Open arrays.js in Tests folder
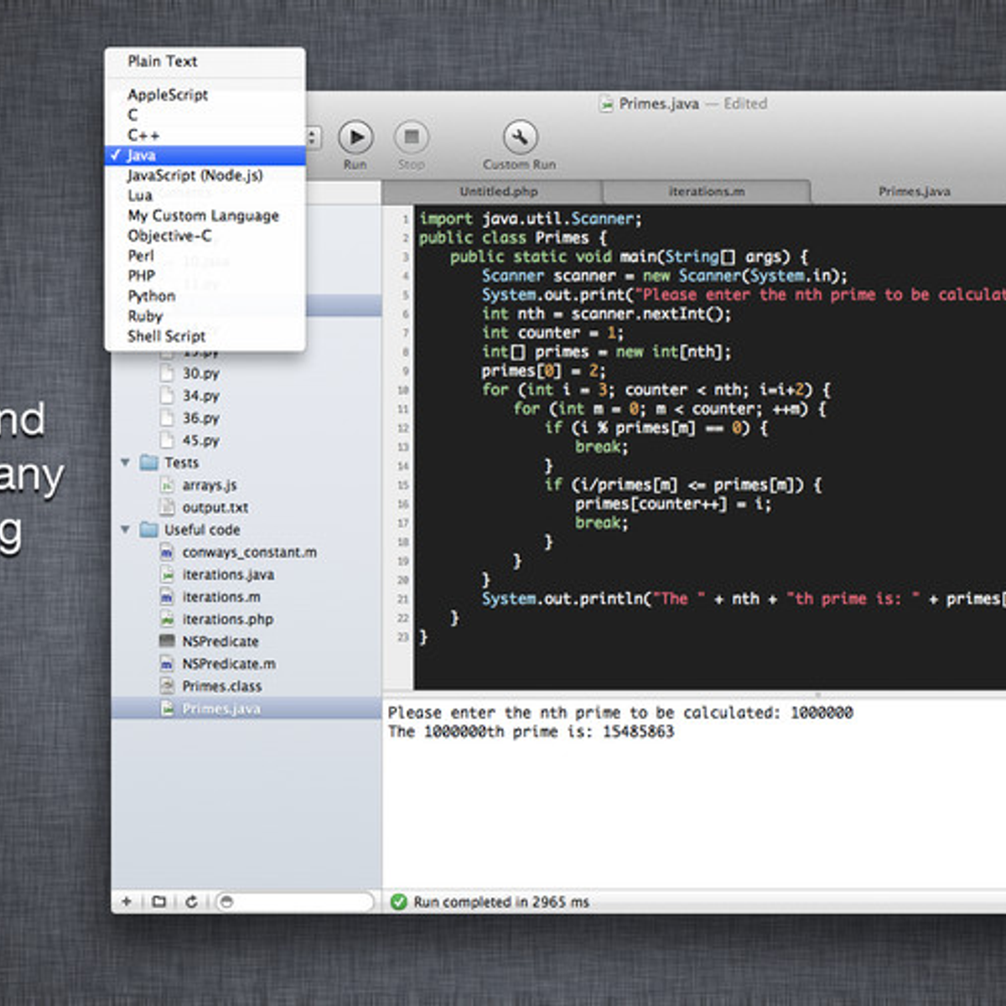The image size is (1006, 1006). pyautogui.click(x=210, y=485)
